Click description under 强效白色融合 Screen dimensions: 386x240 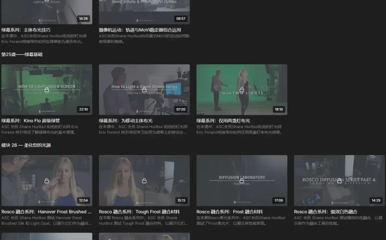click(x=338, y=221)
